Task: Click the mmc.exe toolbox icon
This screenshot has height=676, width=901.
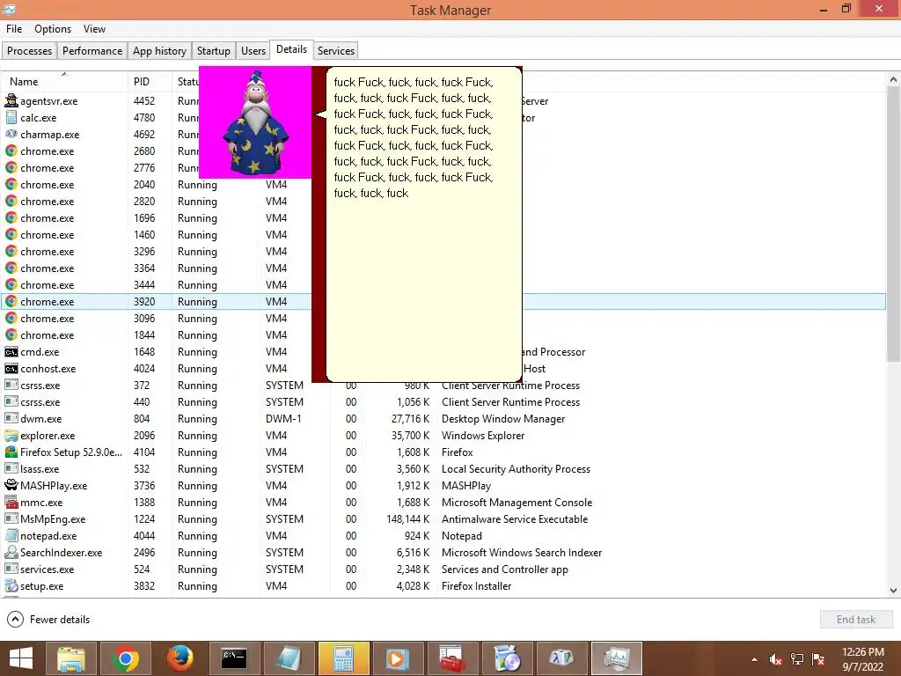Action: (11, 502)
